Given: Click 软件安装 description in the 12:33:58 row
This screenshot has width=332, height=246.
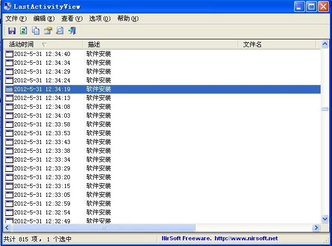Looking at the screenshot, I should 98,124.
